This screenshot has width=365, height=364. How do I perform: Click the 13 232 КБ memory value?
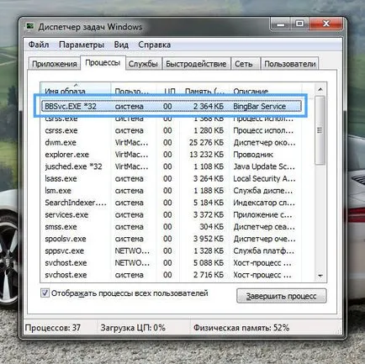207,155
